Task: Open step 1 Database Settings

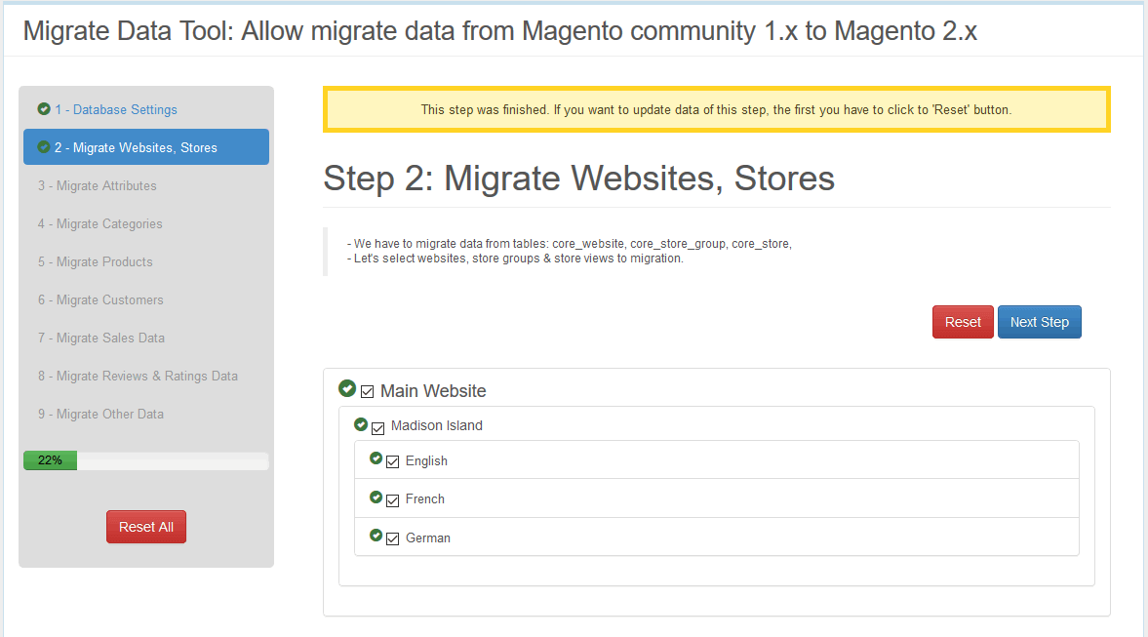Action: point(115,109)
